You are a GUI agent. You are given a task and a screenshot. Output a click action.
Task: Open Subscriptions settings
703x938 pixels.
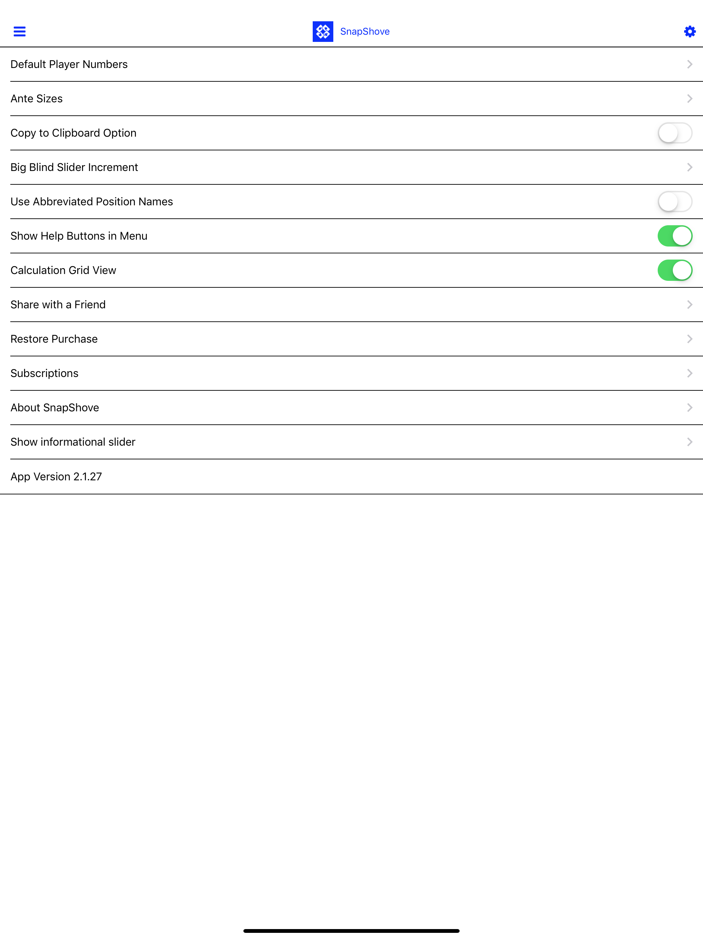pyautogui.click(x=351, y=374)
